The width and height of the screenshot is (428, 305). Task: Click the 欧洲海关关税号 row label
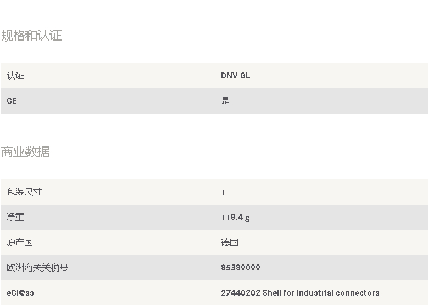pos(37,268)
